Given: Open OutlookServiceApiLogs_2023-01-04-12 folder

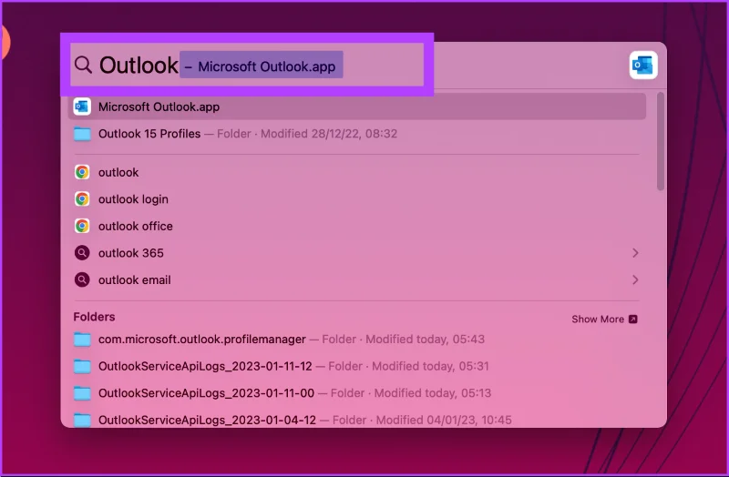Looking at the screenshot, I should (x=357, y=420).
